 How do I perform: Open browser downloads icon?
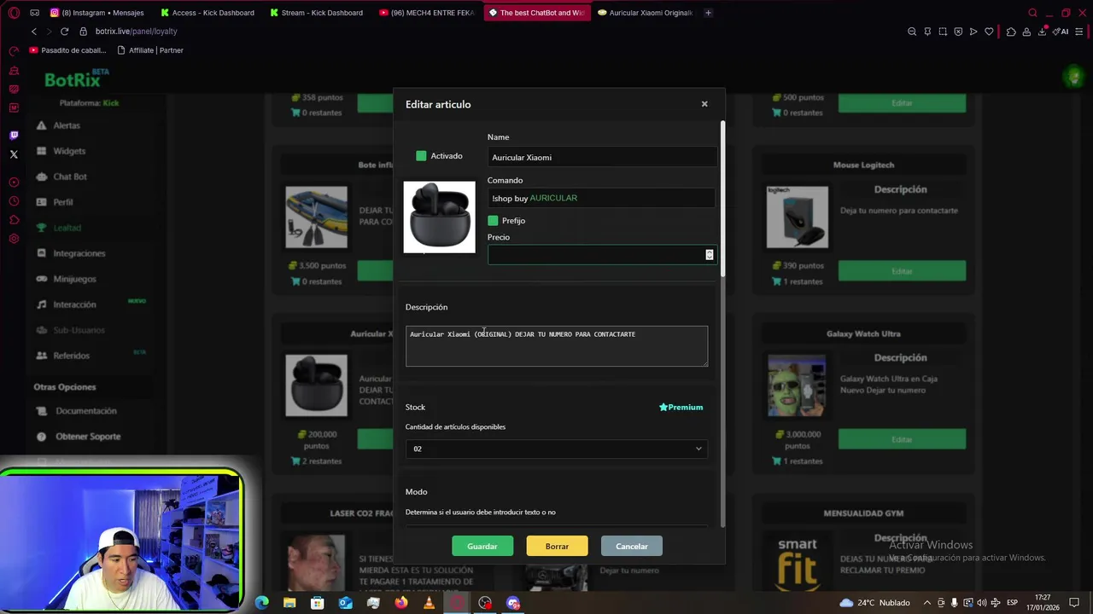[x=1043, y=32]
